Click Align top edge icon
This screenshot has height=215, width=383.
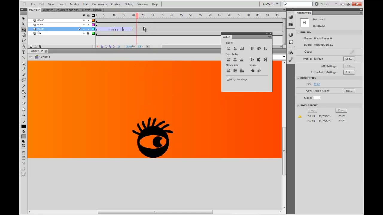pyautogui.click(x=252, y=48)
